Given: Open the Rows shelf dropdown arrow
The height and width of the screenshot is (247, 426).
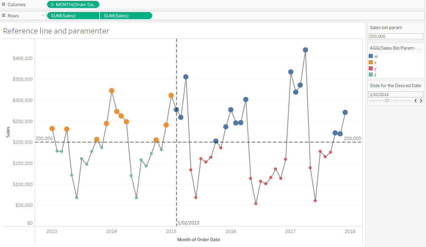Looking at the screenshot, I should (x=43, y=16).
